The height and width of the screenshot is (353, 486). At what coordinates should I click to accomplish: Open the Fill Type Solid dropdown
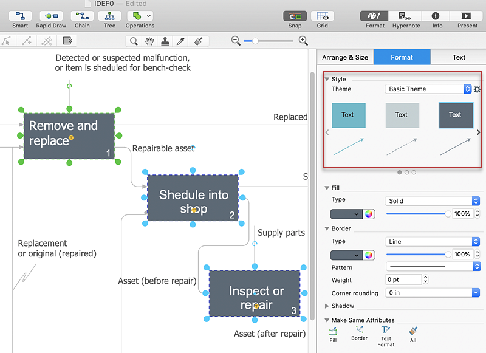pyautogui.click(x=433, y=201)
